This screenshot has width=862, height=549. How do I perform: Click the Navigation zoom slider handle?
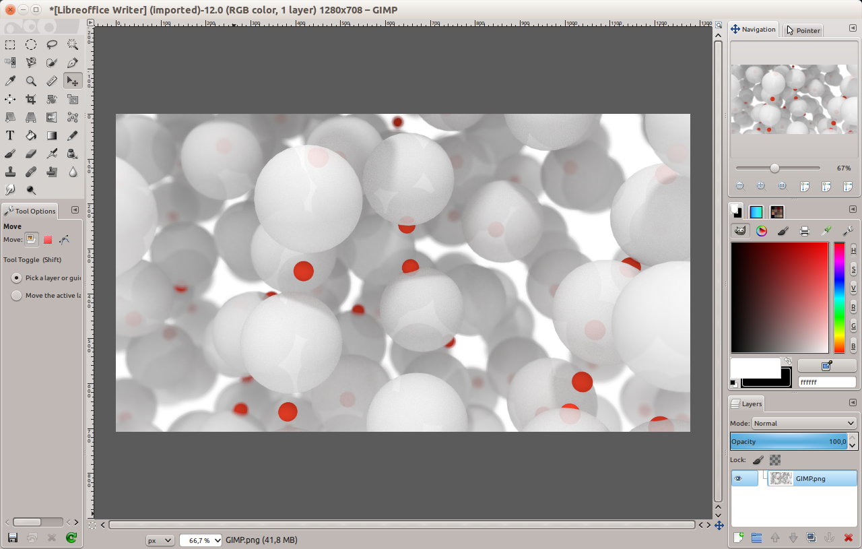point(774,168)
